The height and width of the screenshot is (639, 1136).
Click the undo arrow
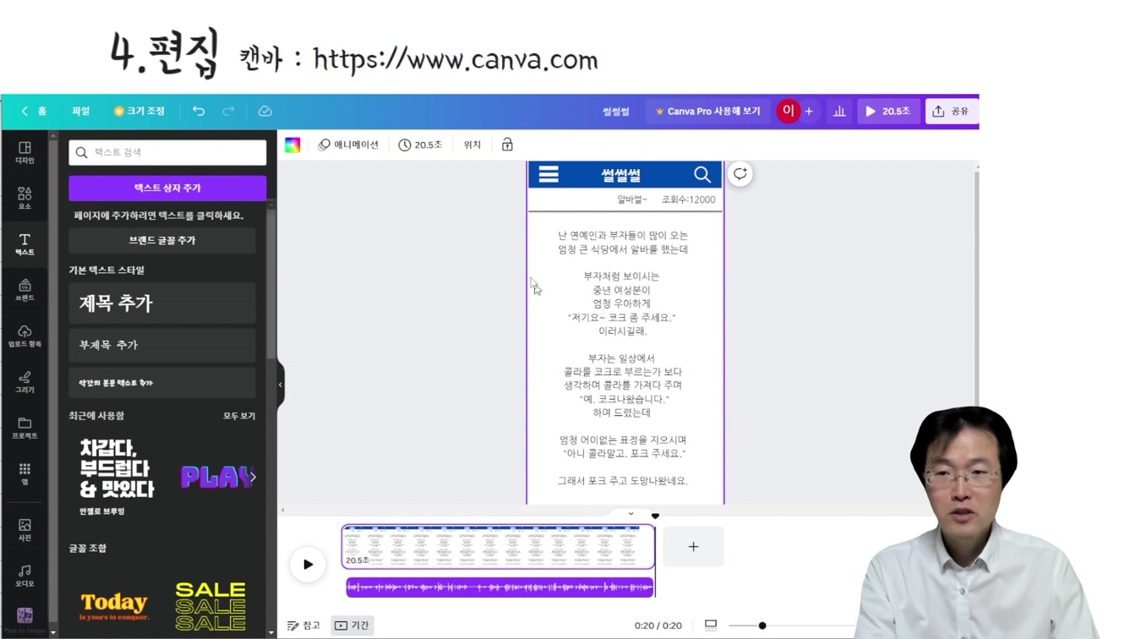199,111
